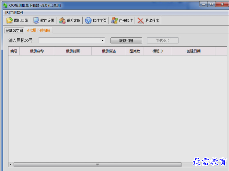Open 软件设置 monitor icon
Screen dimensions: 229x171
tap(36, 20)
